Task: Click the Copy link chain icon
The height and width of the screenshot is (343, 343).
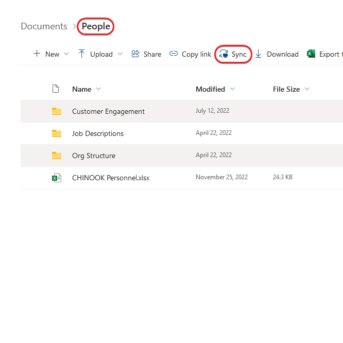Action: (174, 54)
